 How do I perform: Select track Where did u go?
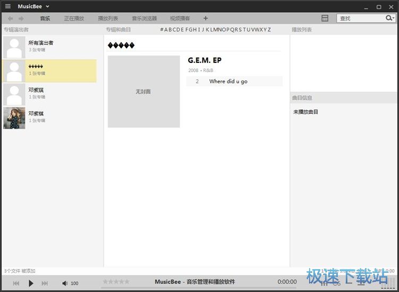pyautogui.click(x=235, y=81)
